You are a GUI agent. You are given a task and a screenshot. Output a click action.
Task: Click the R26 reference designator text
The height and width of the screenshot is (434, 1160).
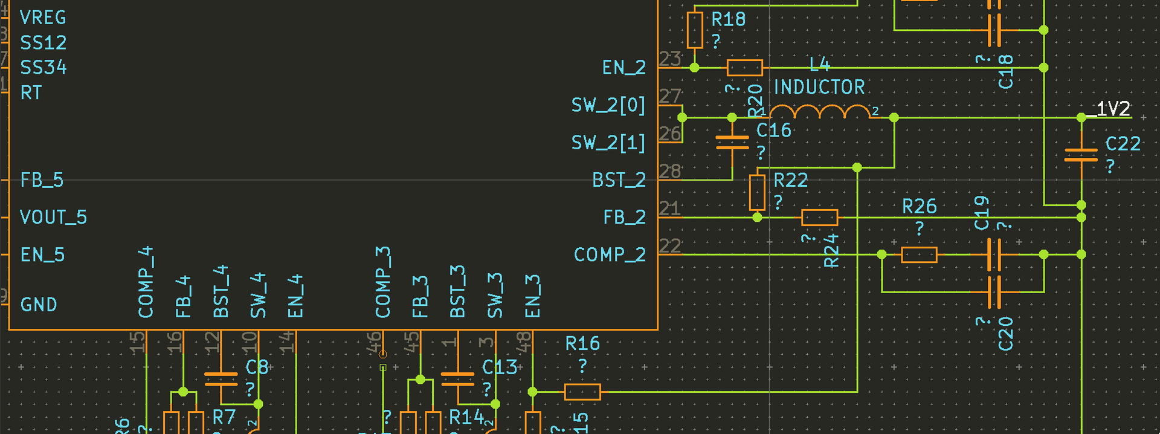coord(919,207)
